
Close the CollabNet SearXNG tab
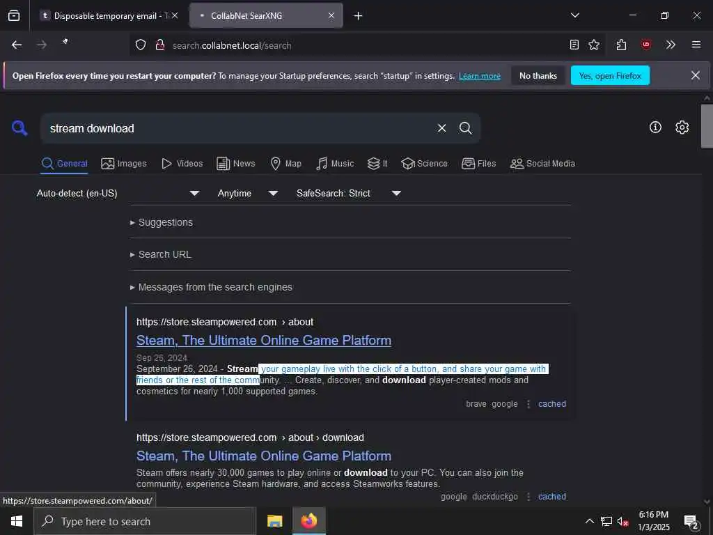pyautogui.click(x=331, y=15)
